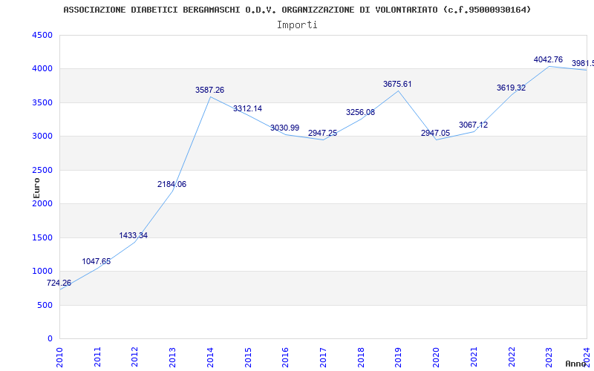Click the 3587.26 peak label for 2014
Image resolution: width=594 pixels, height=371 pixels.
209,90
